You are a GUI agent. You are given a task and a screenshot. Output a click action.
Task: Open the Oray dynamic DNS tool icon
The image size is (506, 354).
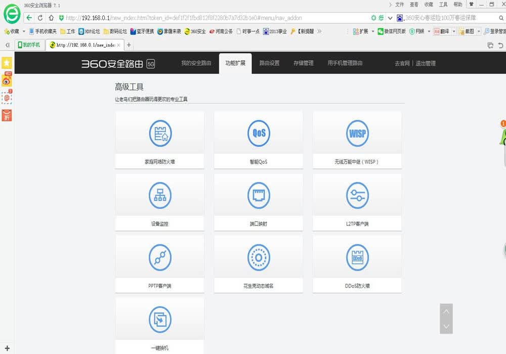(x=259, y=257)
